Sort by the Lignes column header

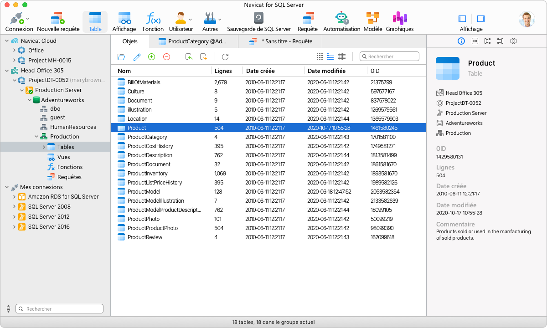click(x=227, y=71)
